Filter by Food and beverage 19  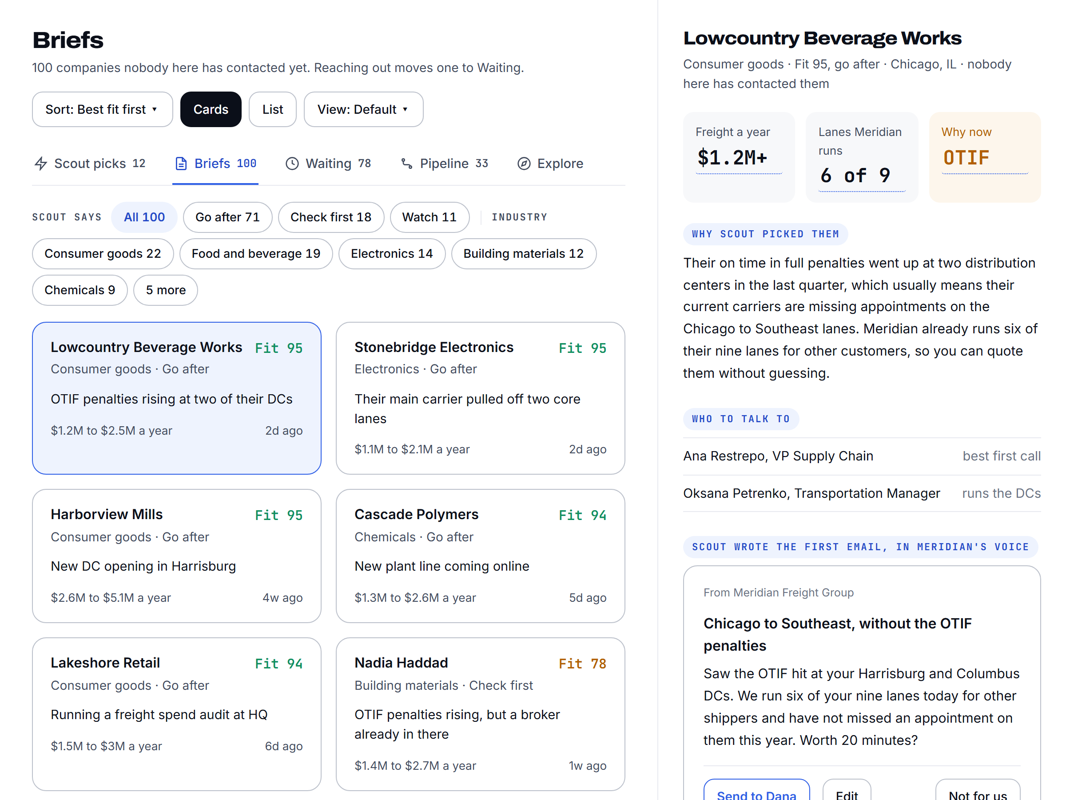pos(256,254)
